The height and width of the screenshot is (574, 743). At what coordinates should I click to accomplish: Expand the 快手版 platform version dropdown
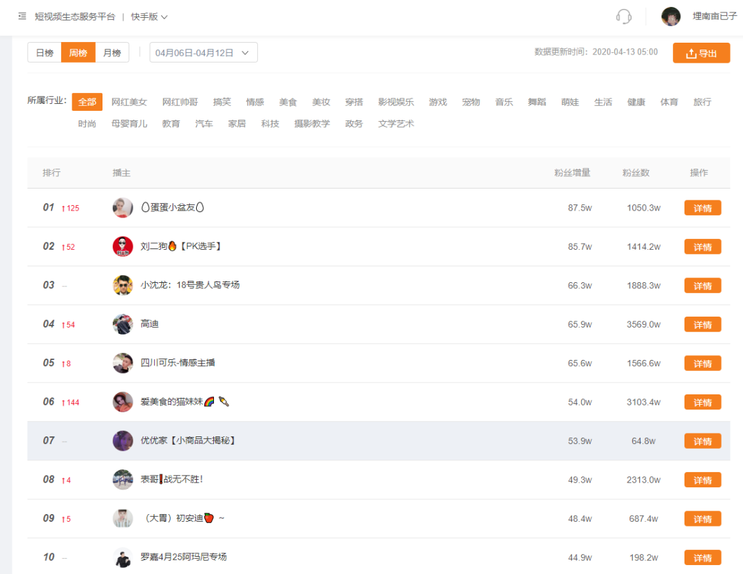coord(149,17)
